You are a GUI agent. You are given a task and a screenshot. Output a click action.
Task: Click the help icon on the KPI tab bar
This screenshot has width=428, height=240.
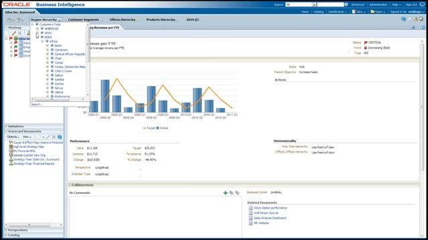pyautogui.click(x=422, y=27)
